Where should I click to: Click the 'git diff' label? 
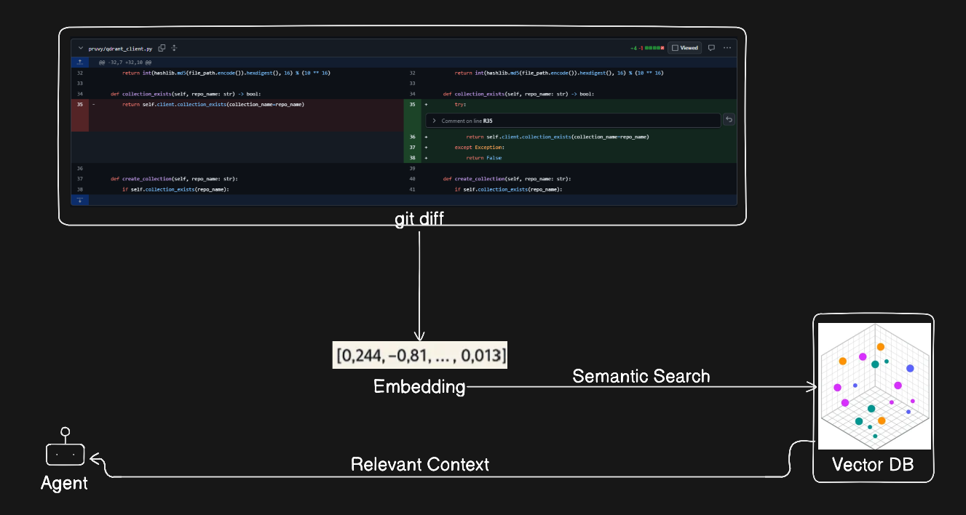[419, 220]
